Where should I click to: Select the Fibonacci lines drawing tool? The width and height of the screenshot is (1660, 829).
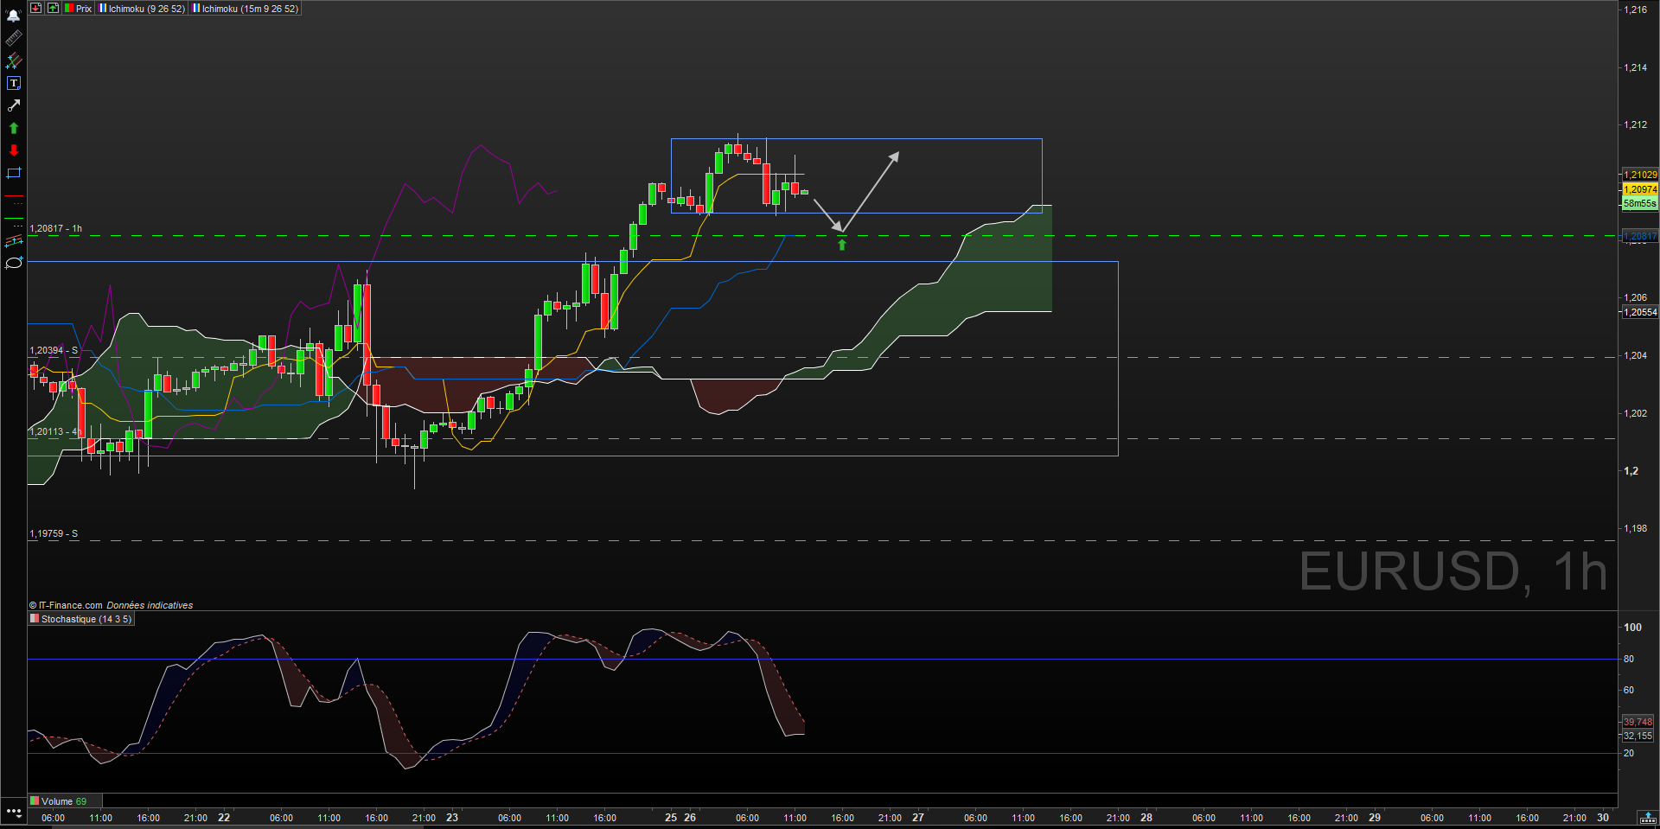(x=14, y=61)
